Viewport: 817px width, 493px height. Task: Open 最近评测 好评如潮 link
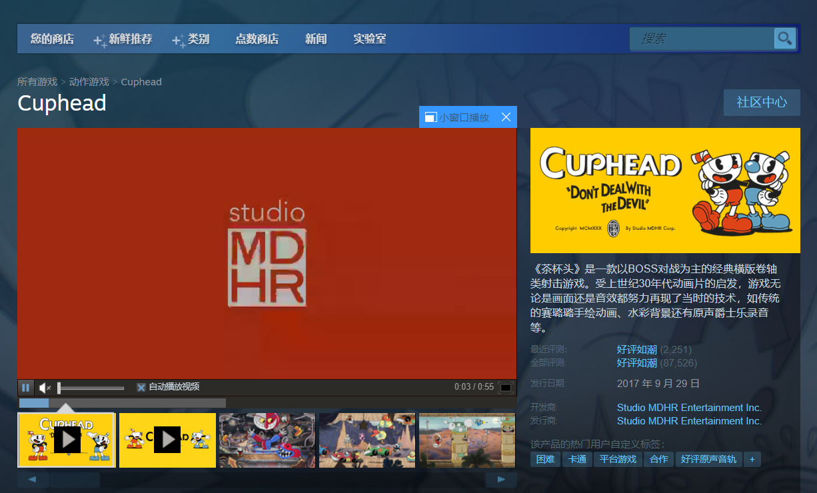point(637,350)
